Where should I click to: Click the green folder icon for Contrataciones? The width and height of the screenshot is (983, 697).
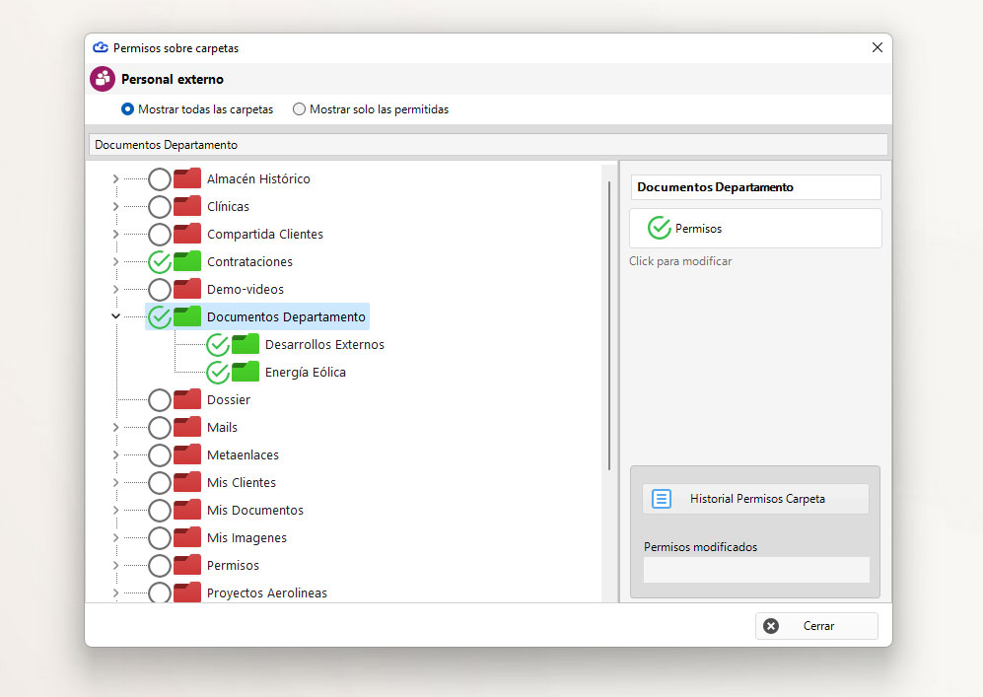click(x=187, y=260)
